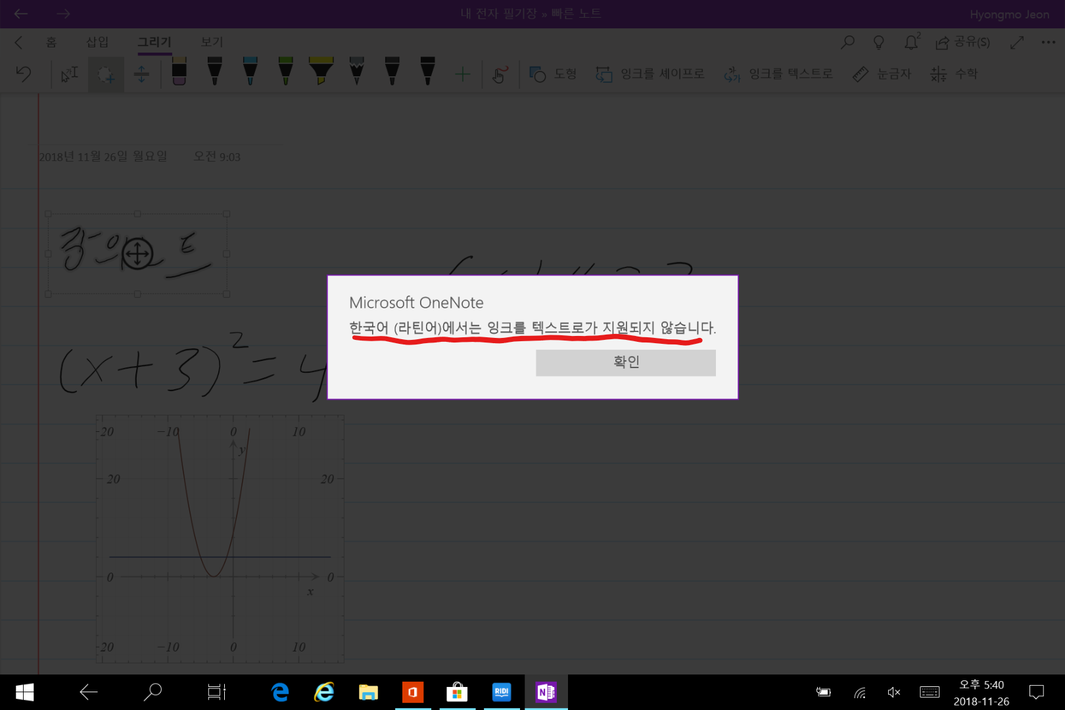
Task: Click the notebook title 내 전자 필기장 » 빠른 노트
Action: 531,14
